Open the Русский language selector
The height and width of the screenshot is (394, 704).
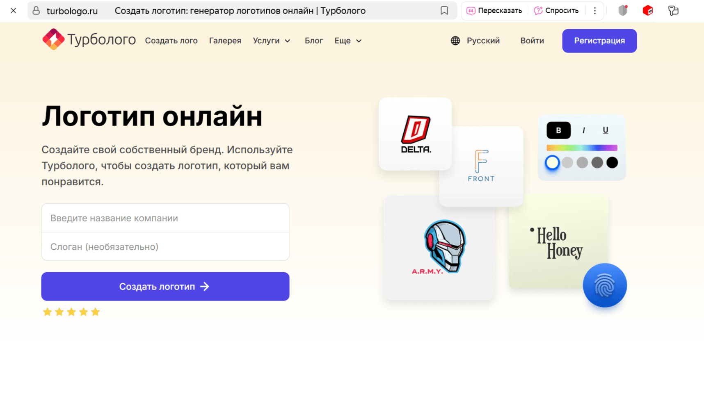pyautogui.click(x=475, y=41)
